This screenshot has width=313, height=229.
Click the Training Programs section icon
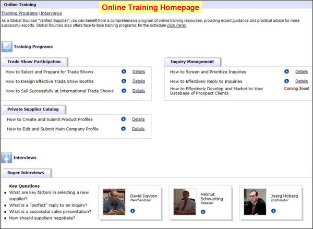point(7,47)
